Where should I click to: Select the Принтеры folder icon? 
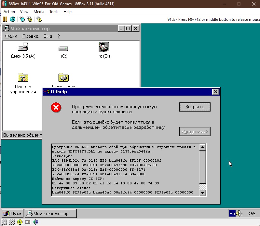coord(63,77)
